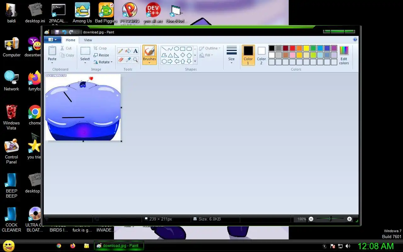403x252 pixels.
Task: Click Redo in the quick access toolbar
Action: pyautogui.click(x=71, y=32)
